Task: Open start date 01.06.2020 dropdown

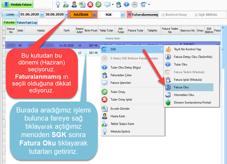Action: click(x=42, y=15)
